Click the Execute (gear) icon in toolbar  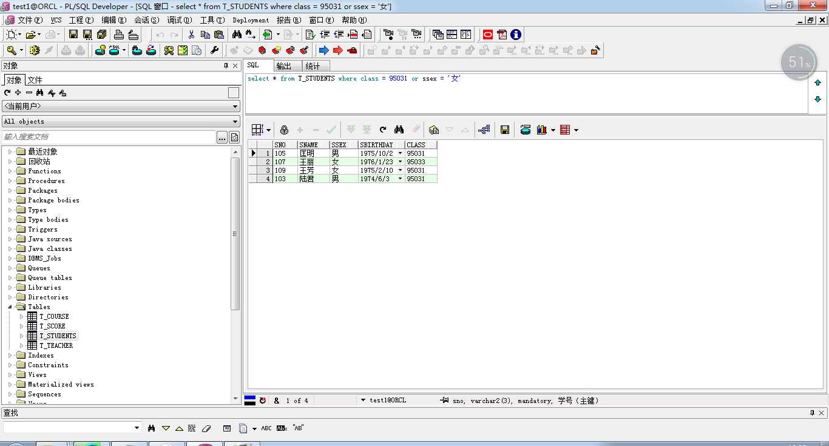click(x=34, y=50)
